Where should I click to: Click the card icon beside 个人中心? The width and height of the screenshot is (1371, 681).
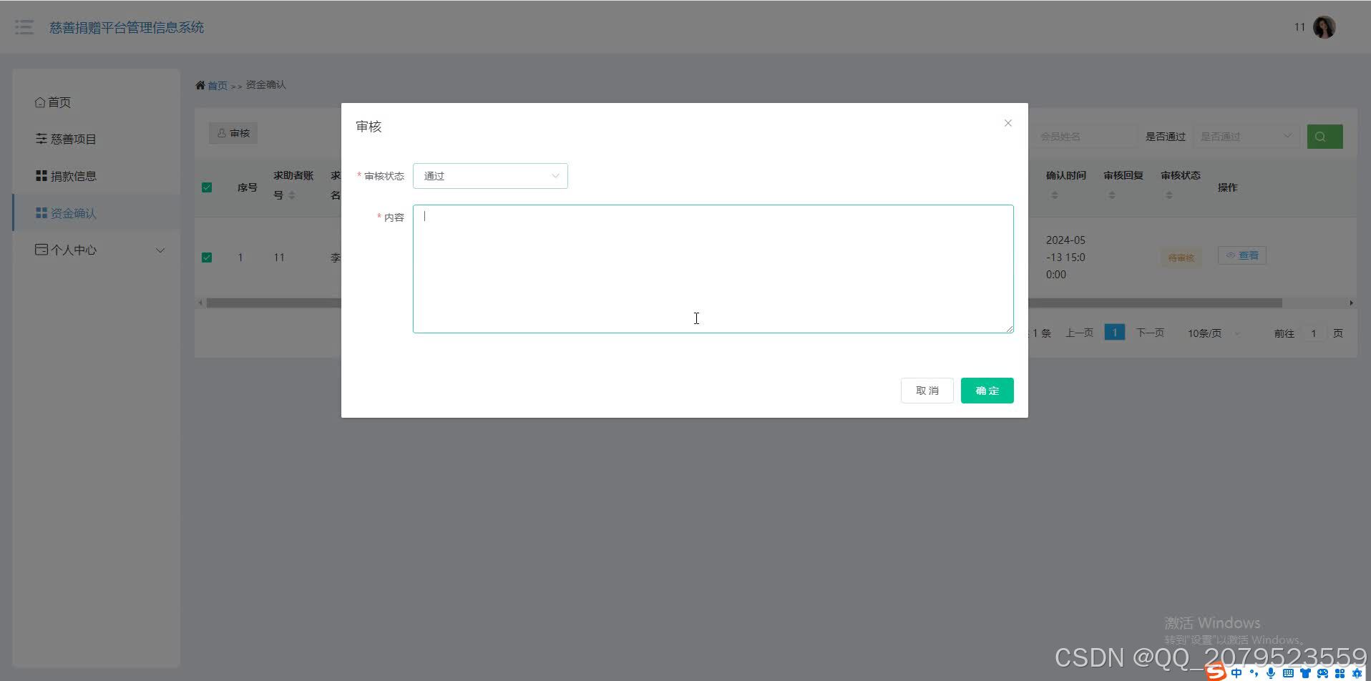(42, 250)
